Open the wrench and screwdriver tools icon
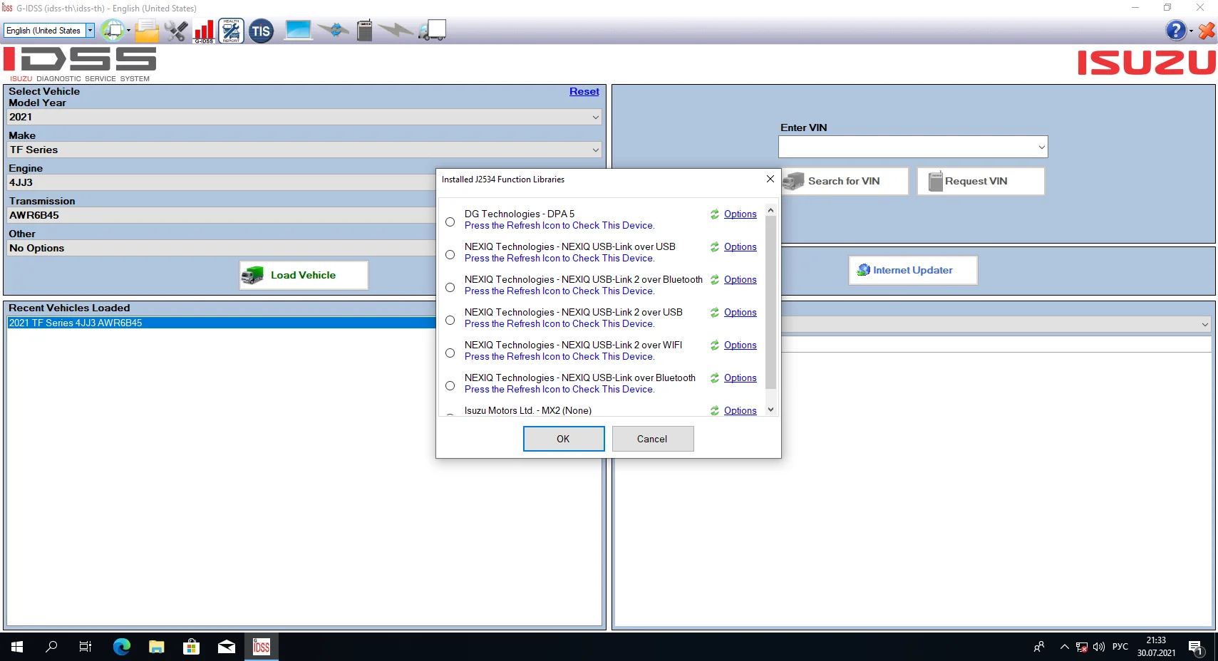1218x661 pixels. click(175, 31)
